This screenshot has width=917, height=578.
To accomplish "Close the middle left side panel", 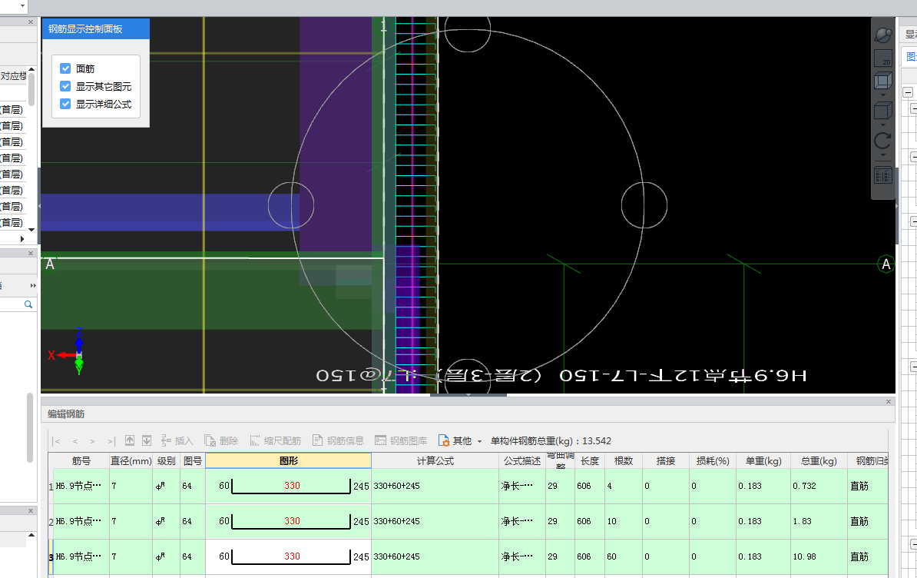I will pyautogui.click(x=31, y=254).
